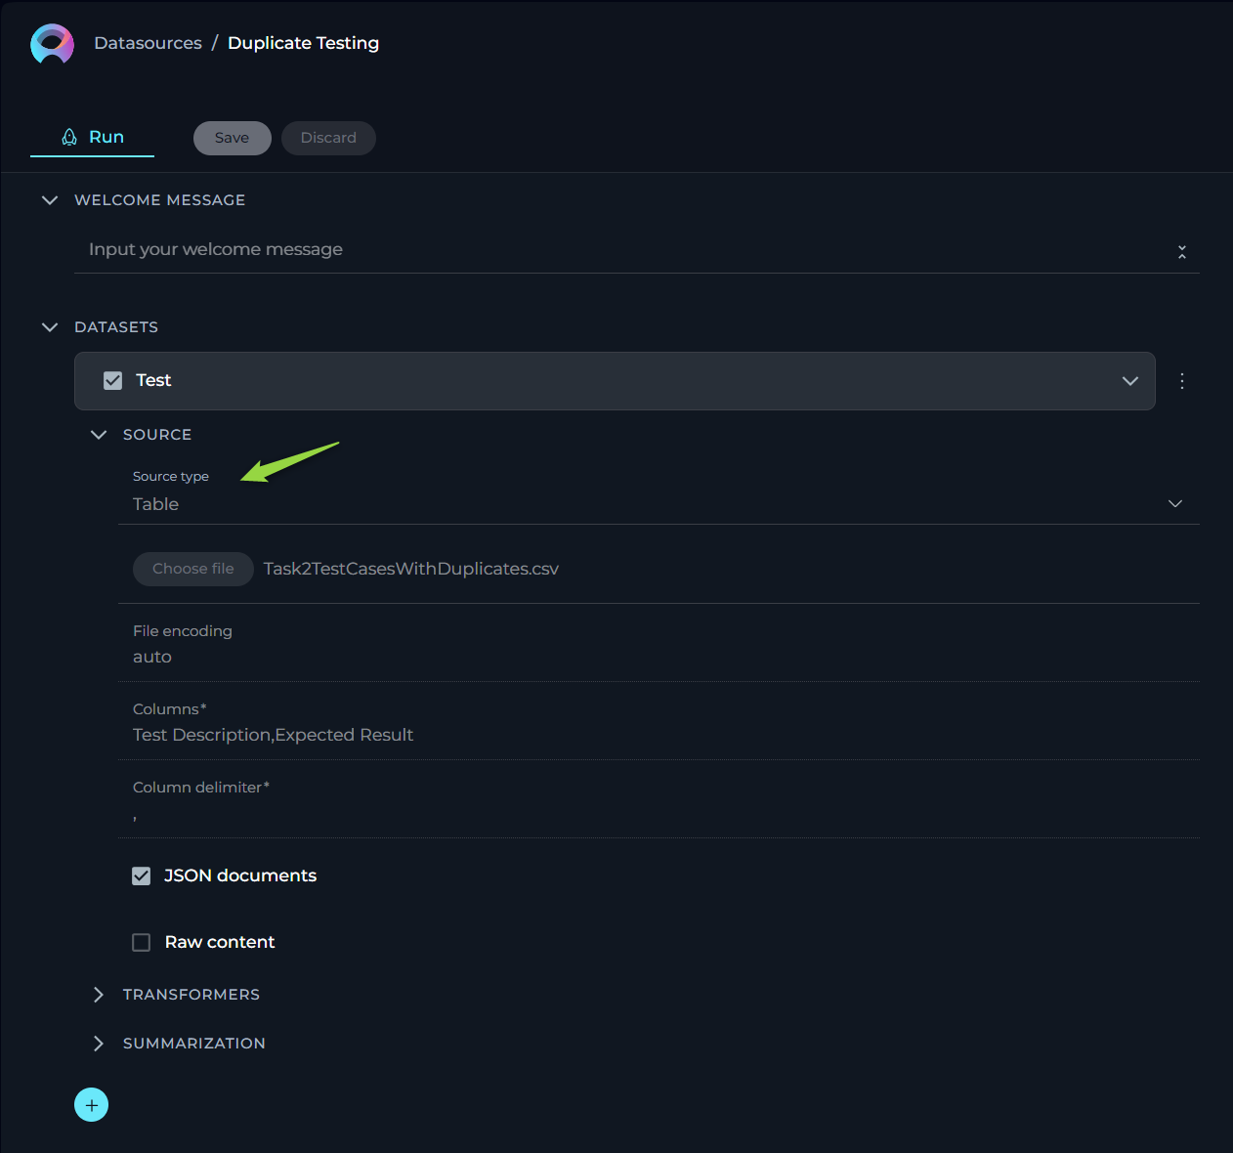Click the welcome message input field
Screen dimensions: 1233x1153
(637, 250)
